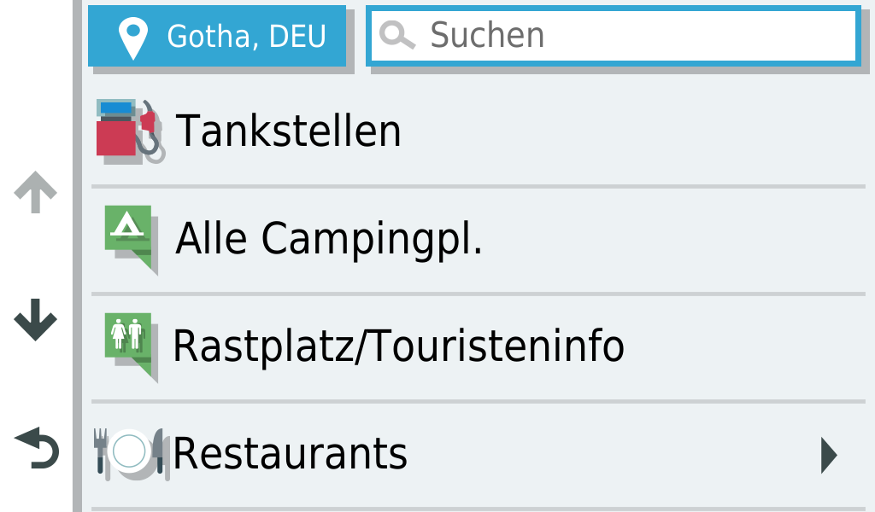This screenshot has height=512, width=875.
Task: Tap empty space right of Rastplatz/Touristeninfo row
Action: [743, 346]
